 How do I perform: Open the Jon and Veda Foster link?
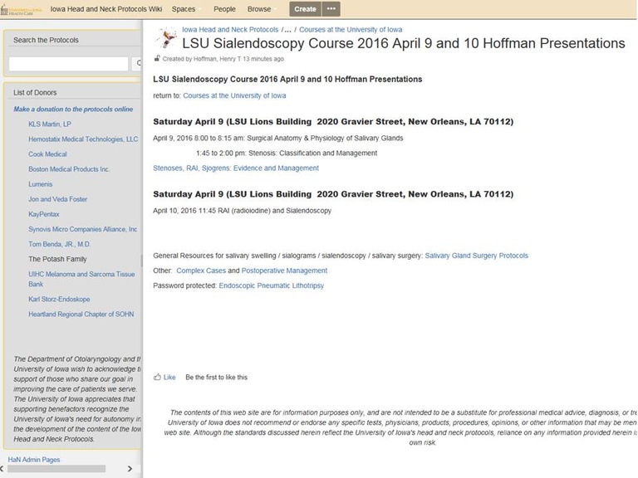pyautogui.click(x=58, y=199)
